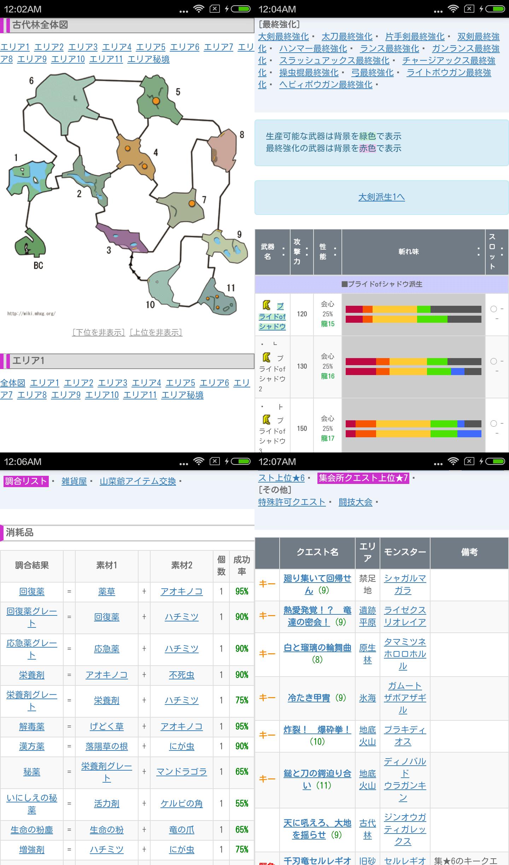Open quest 廻り集いて回帰せん
This screenshot has width=509, height=865.
[x=317, y=584]
